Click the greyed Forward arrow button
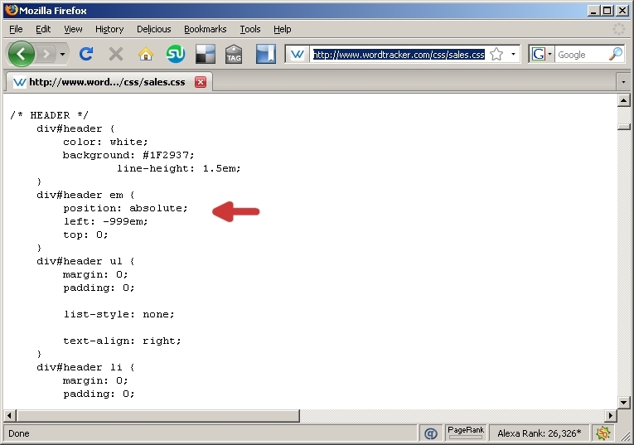634x445 pixels. point(46,54)
